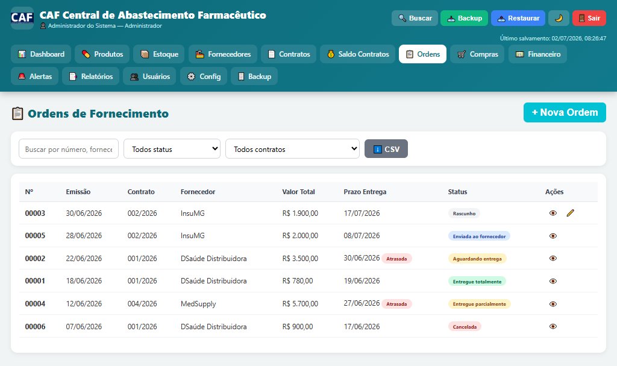Click the pencil edit icon for order 00003
The width and height of the screenshot is (617, 366).
coord(570,213)
